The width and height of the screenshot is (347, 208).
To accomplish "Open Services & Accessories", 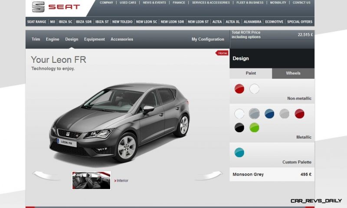I will pyautogui.click(x=211, y=3).
